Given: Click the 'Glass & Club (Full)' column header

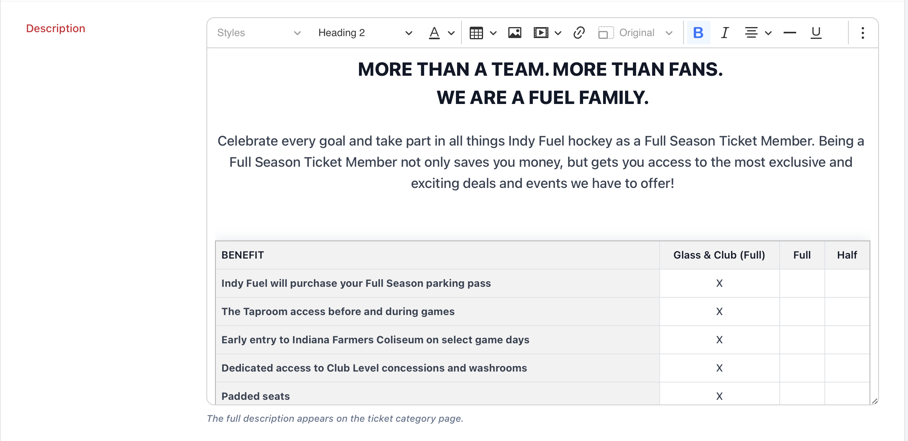Looking at the screenshot, I should pyautogui.click(x=719, y=255).
